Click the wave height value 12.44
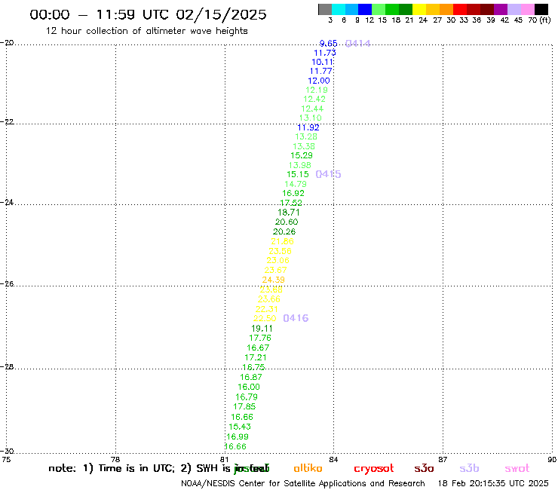 312,109
